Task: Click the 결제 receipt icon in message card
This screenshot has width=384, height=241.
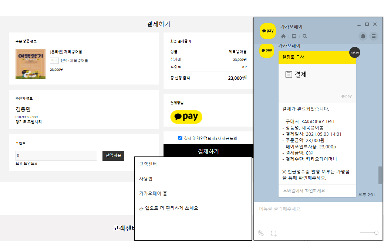Action: pos(289,74)
